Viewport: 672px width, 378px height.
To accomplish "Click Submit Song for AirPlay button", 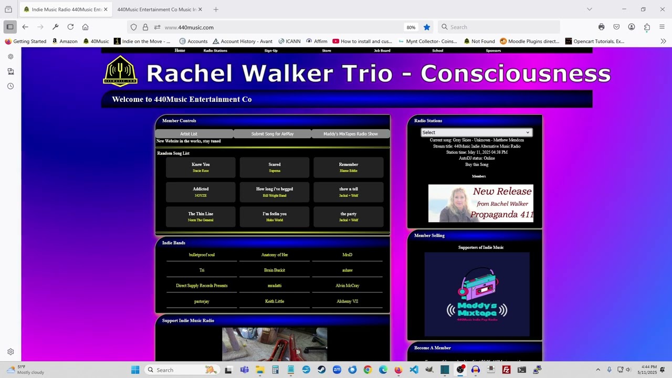I will (x=272, y=134).
